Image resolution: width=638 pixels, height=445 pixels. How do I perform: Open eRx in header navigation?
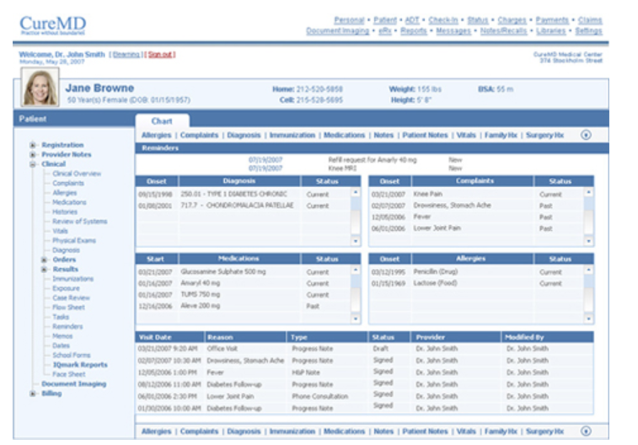pyautogui.click(x=384, y=31)
